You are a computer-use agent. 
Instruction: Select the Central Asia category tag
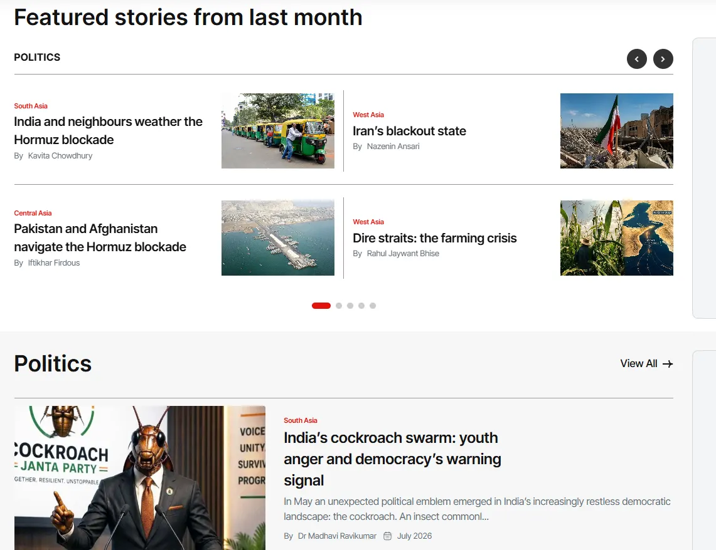pos(33,213)
